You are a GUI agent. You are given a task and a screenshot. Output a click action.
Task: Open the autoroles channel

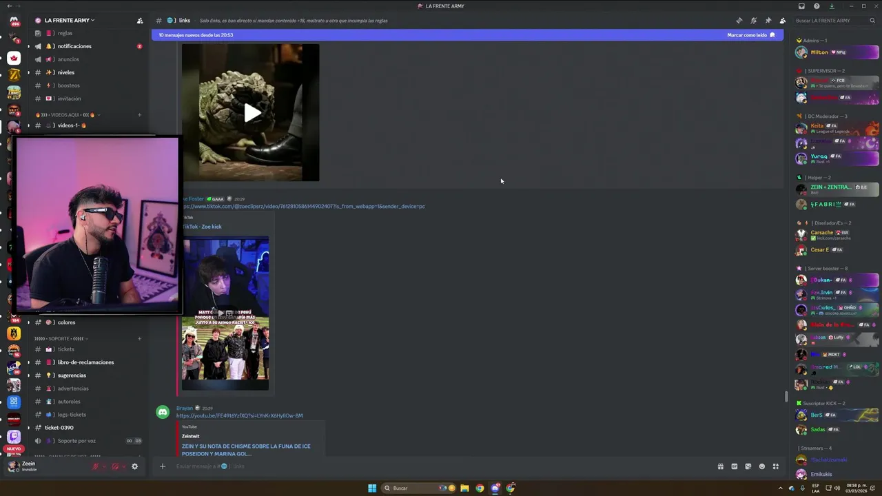coord(88,402)
